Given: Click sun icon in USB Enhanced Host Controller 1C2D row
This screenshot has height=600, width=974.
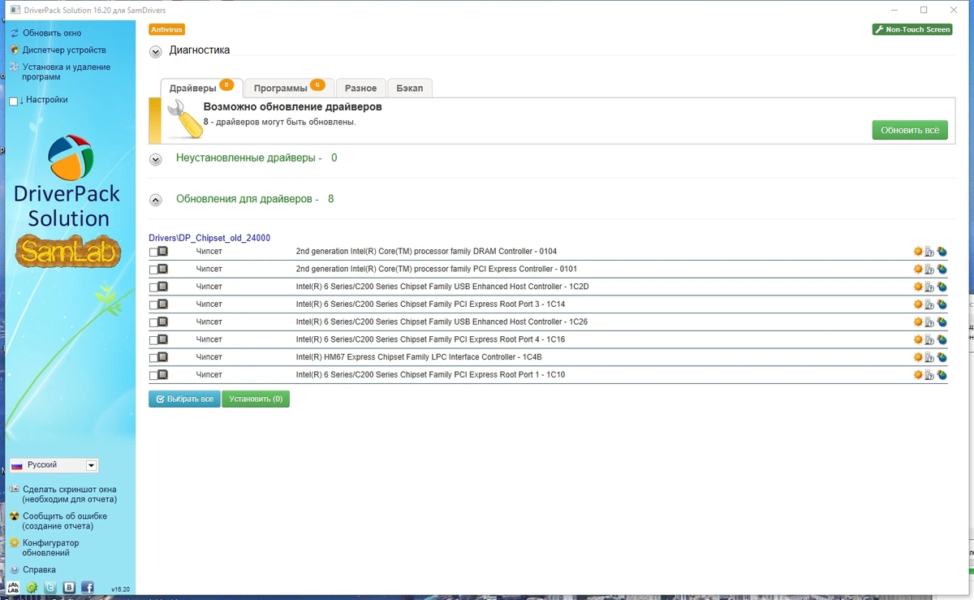Looking at the screenshot, I should [918, 287].
